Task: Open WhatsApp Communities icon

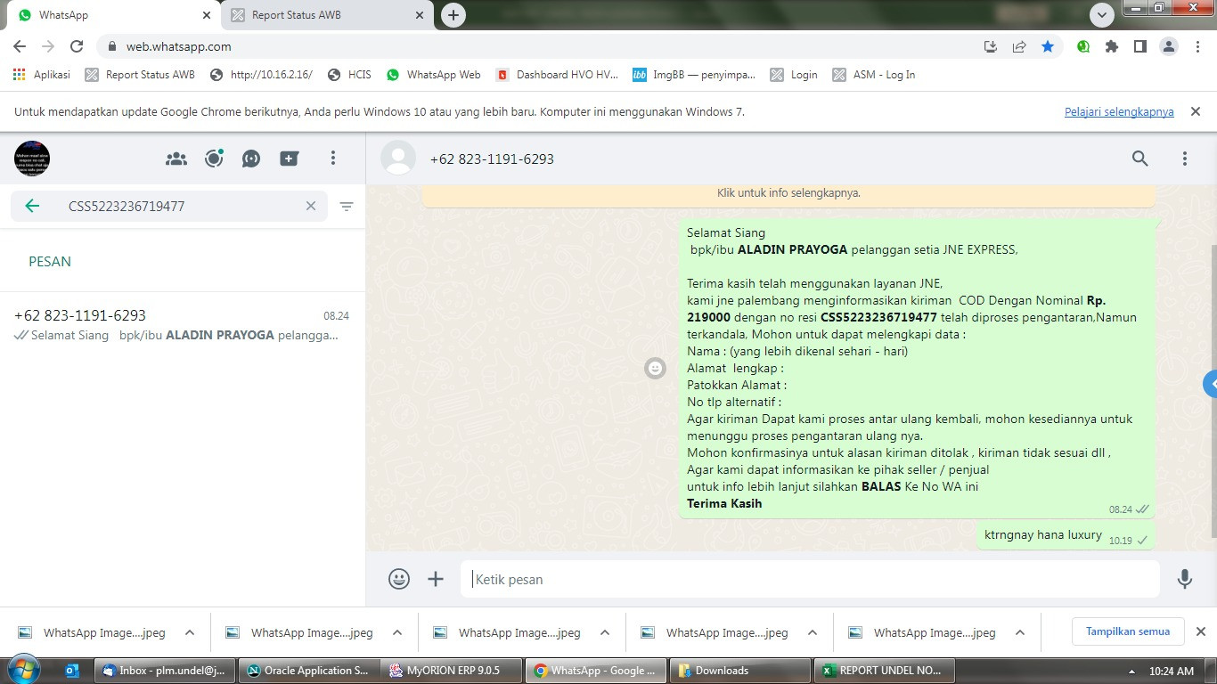Action: [x=176, y=159]
